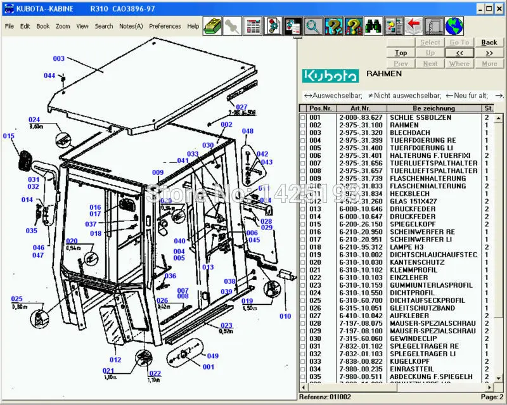Click the gears document icon
The image size is (507, 405).
(273, 26)
